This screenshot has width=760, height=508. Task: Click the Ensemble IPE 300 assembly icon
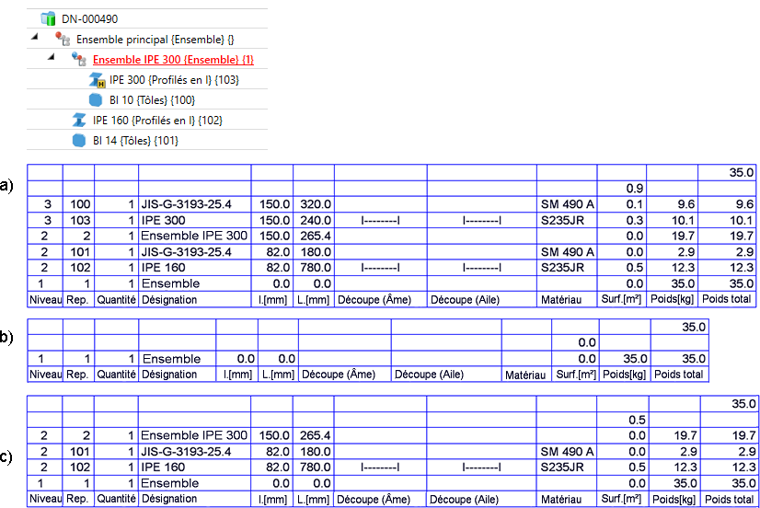(79, 59)
